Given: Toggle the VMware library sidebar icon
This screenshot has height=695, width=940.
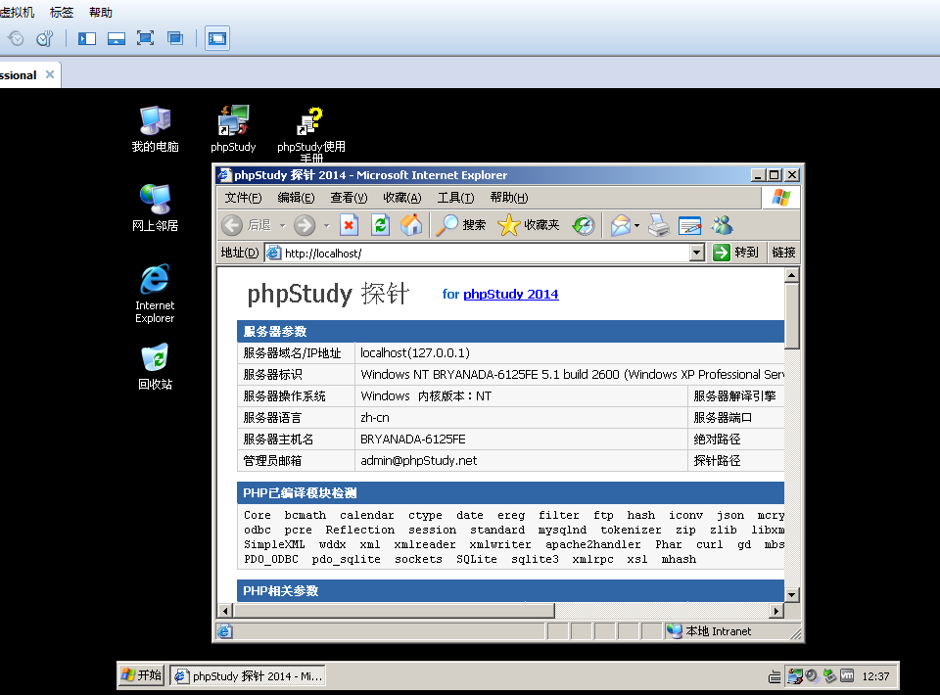Looking at the screenshot, I should (87, 38).
